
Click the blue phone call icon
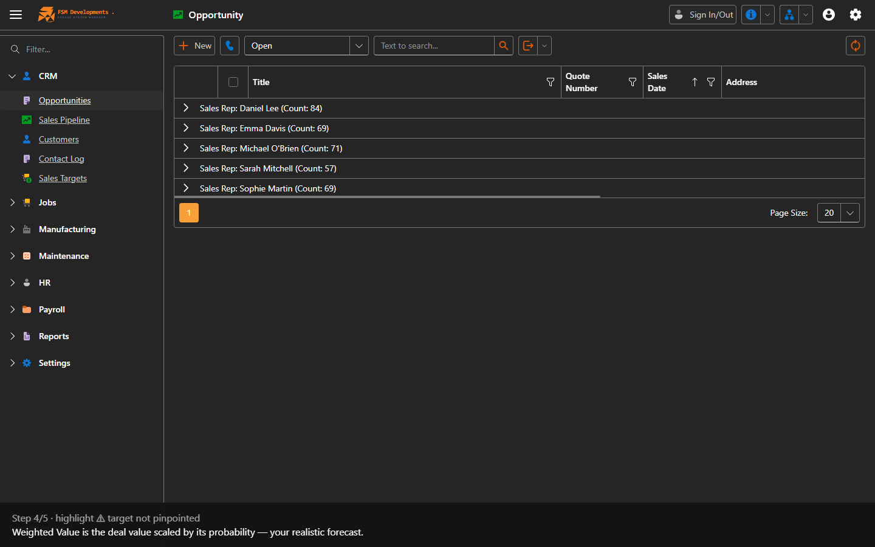click(x=230, y=46)
